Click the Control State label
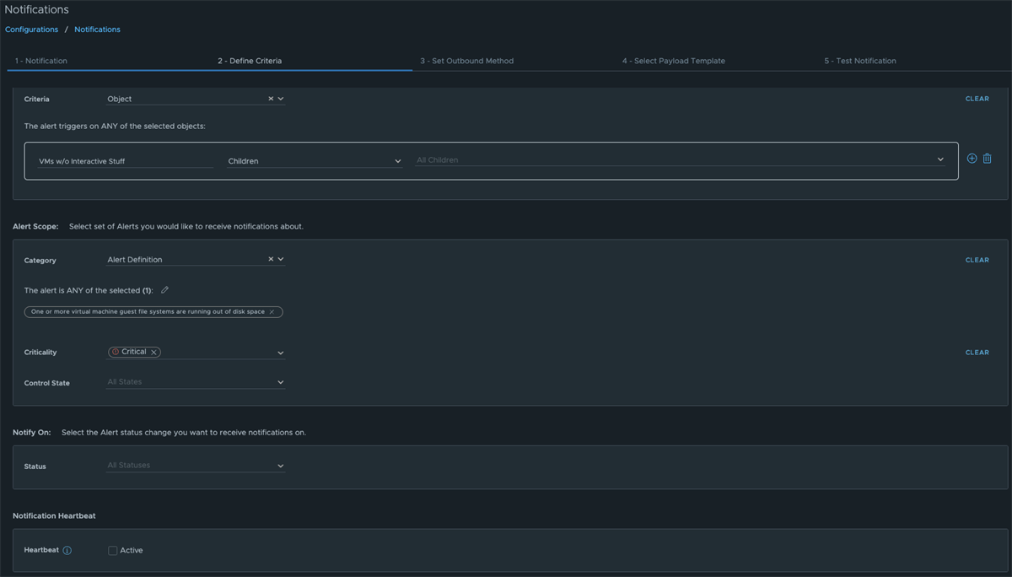Image resolution: width=1012 pixels, height=577 pixels. click(47, 383)
